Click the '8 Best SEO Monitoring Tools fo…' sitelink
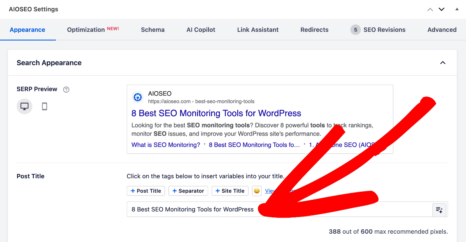This screenshot has height=242, width=466. [255, 145]
